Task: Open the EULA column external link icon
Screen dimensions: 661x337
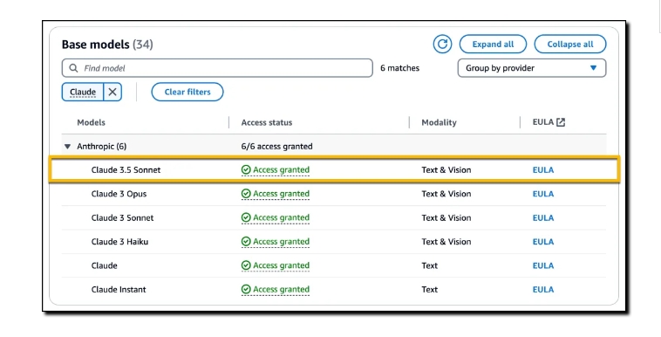Action: (560, 122)
